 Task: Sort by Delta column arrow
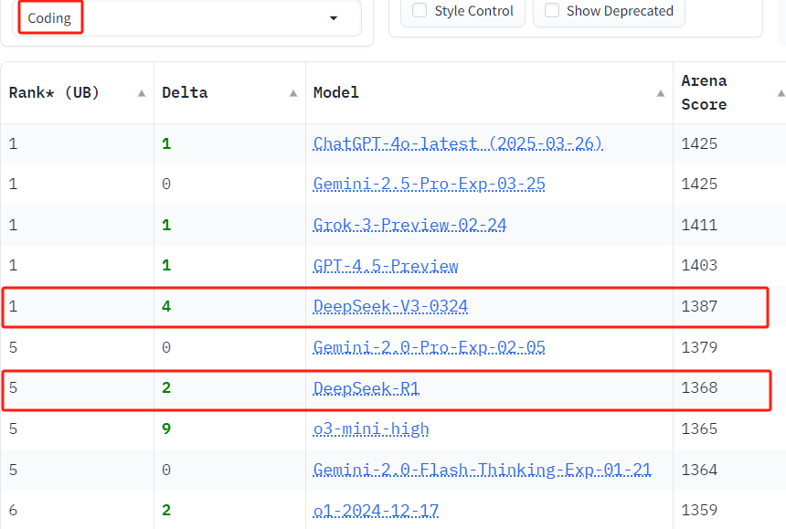pos(293,93)
